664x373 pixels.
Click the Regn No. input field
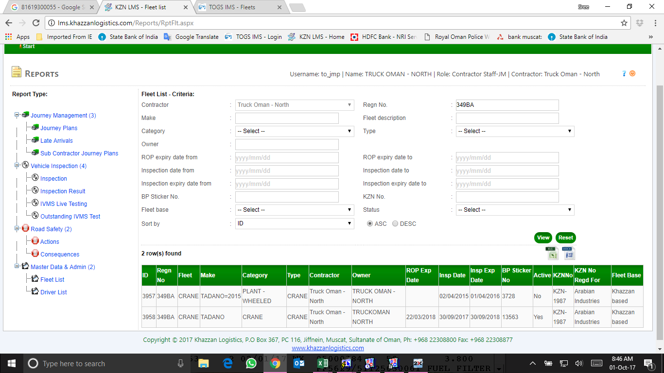coord(507,105)
